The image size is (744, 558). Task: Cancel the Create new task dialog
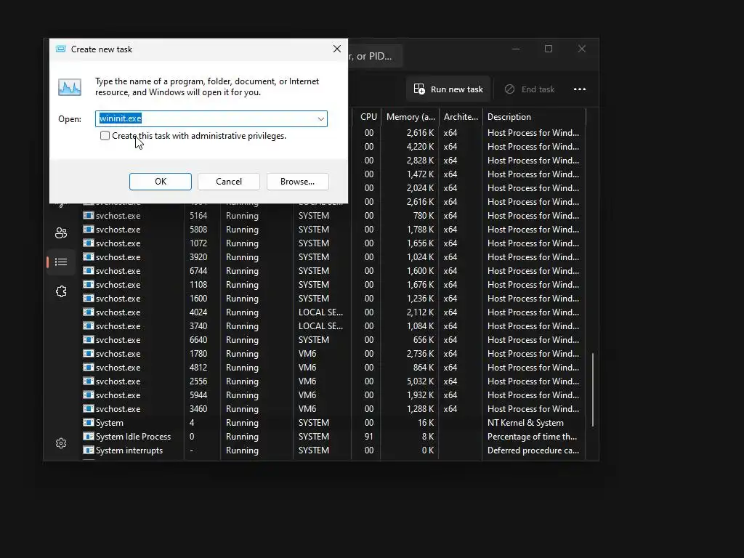(229, 181)
